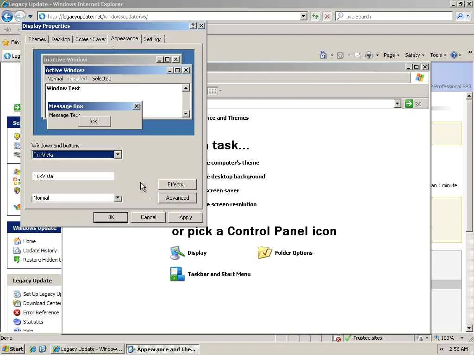Click the Advanced button
This screenshot has height=355, width=474.
pyautogui.click(x=177, y=198)
